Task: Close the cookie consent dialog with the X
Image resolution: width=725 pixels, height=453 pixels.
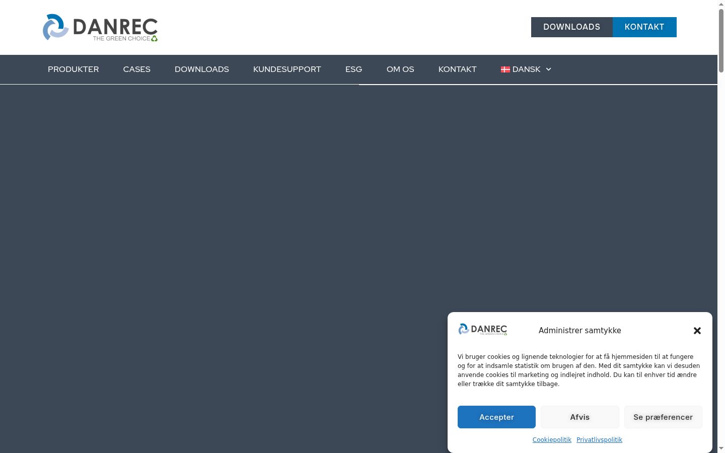Action: [x=697, y=331]
